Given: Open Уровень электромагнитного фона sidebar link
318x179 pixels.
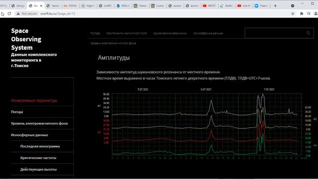Looking at the screenshot, I should (x=39, y=123).
